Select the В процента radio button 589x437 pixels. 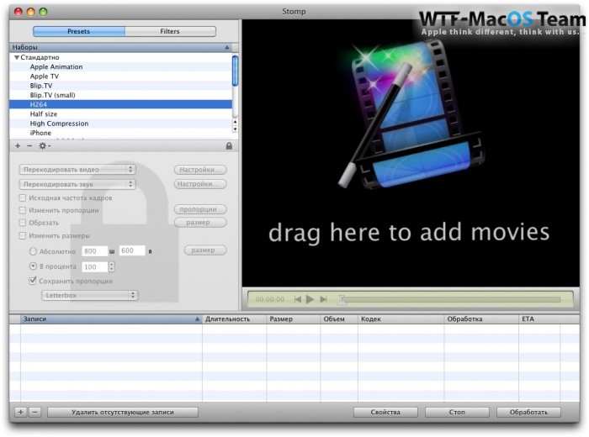click(33, 266)
